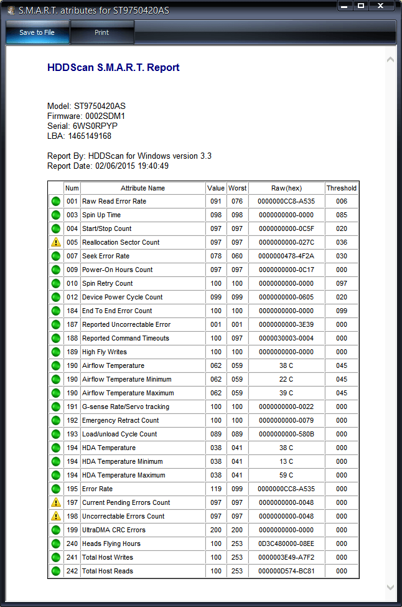The width and height of the screenshot is (402, 607).
Task: Click the scroll down arrow of the report
Action: [390, 587]
